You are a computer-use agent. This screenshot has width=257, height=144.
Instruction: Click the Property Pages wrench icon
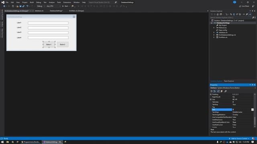[226, 91]
